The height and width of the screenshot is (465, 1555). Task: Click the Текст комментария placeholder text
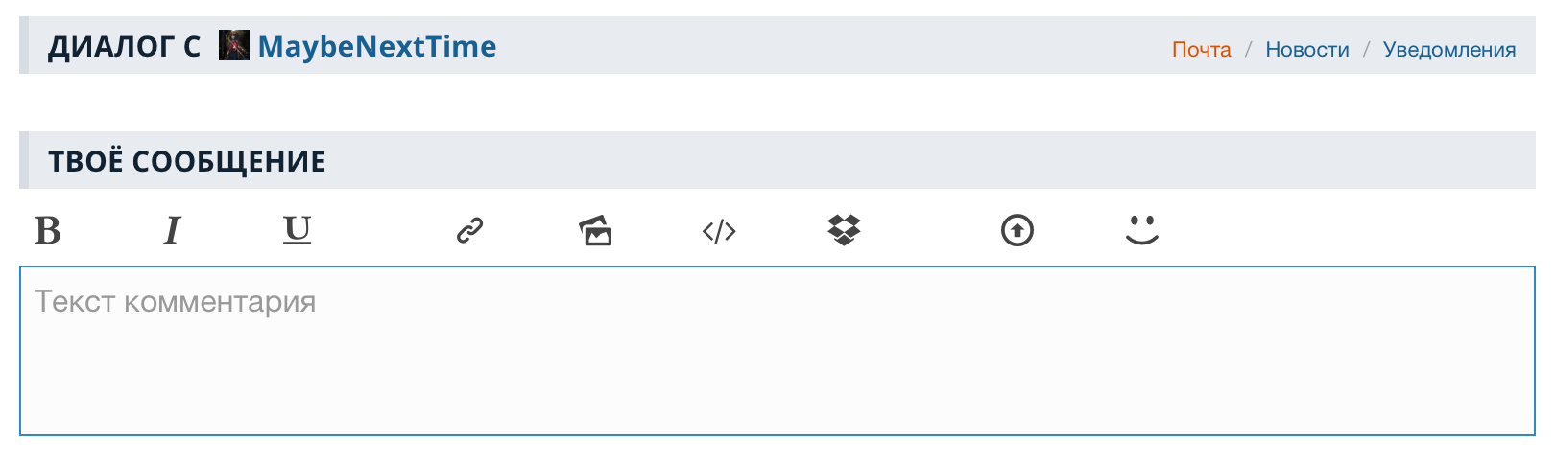[x=176, y=302]
